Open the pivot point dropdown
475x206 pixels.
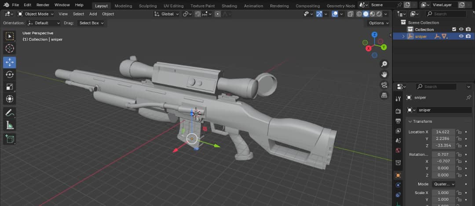click(x=187, y=14)
